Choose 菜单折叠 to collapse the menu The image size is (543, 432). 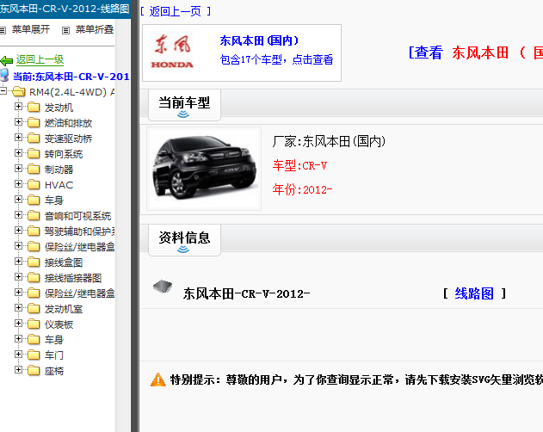[95, 29]
